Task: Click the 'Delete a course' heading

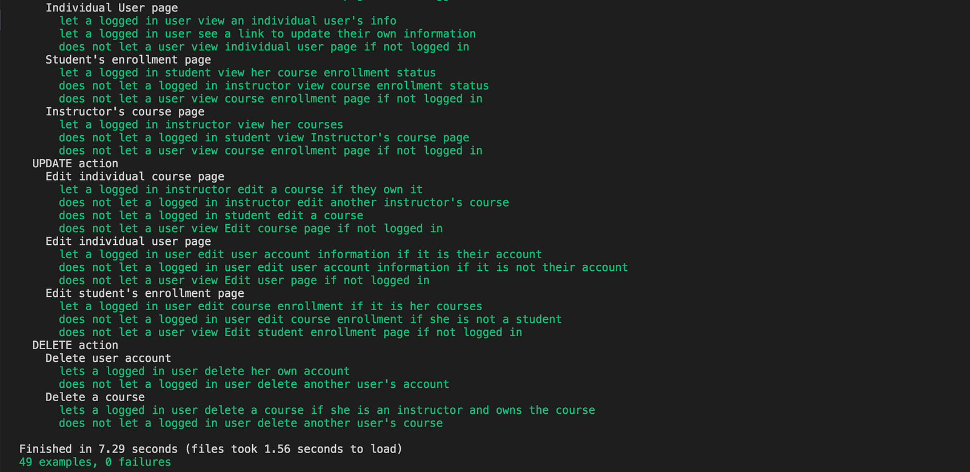Action: tap(95, 397)
